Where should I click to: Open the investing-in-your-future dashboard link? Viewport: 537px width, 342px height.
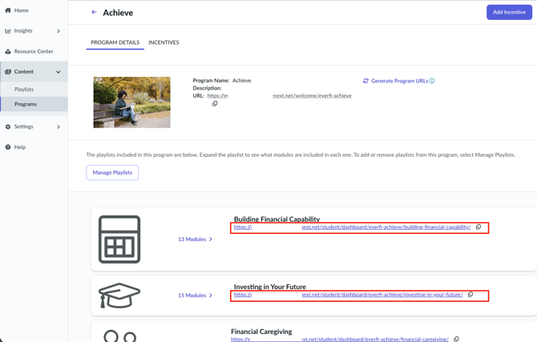(349, 295)
